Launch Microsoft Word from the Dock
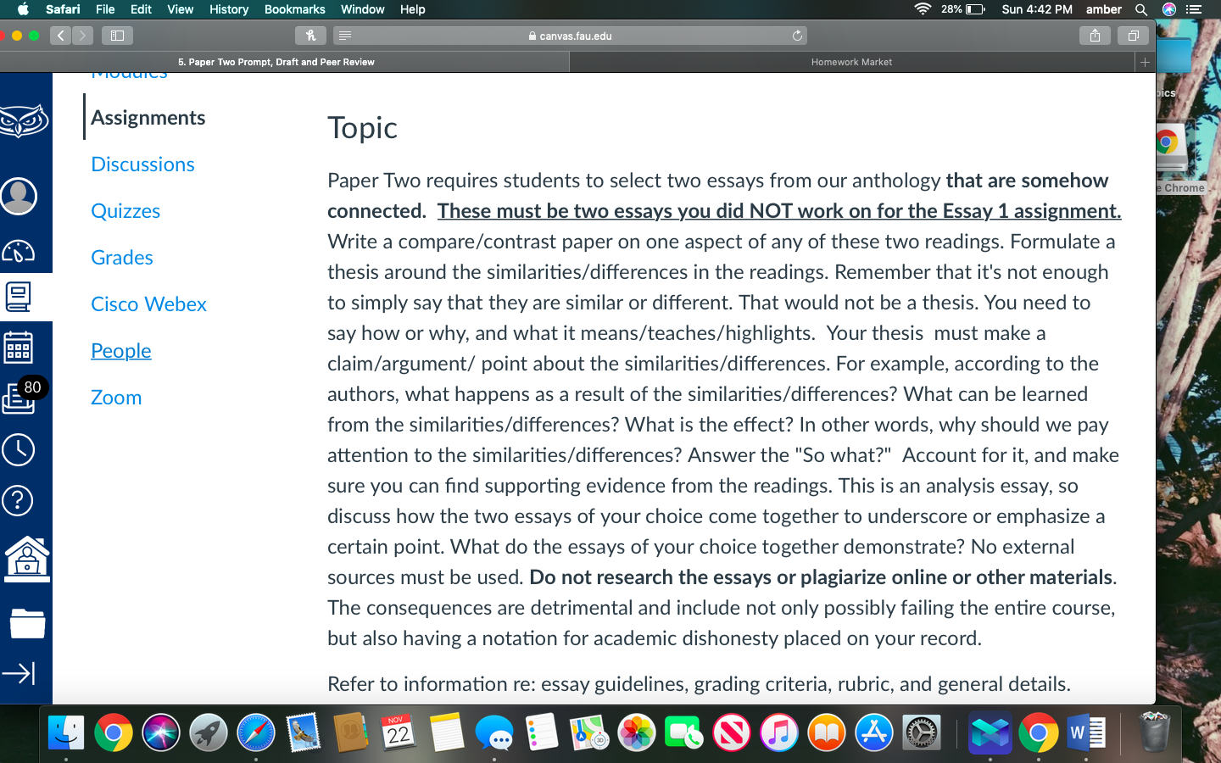Image resolution: width=1221 pixels, height=763 pixels. tap(1086, 732)
